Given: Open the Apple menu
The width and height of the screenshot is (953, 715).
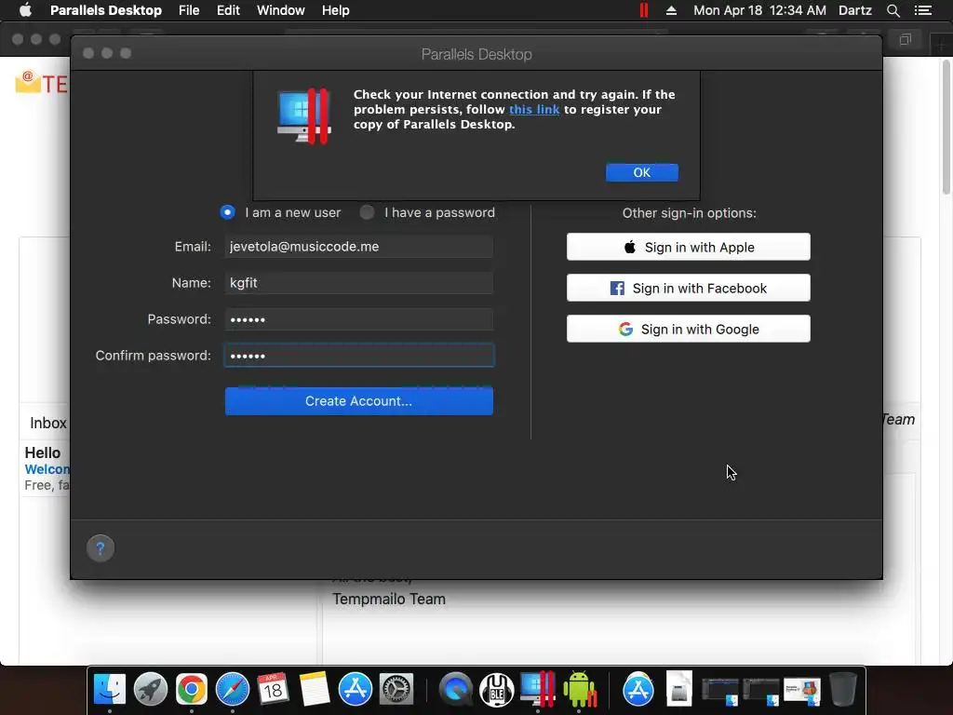Looking at the screenshot, I should 25,10.
